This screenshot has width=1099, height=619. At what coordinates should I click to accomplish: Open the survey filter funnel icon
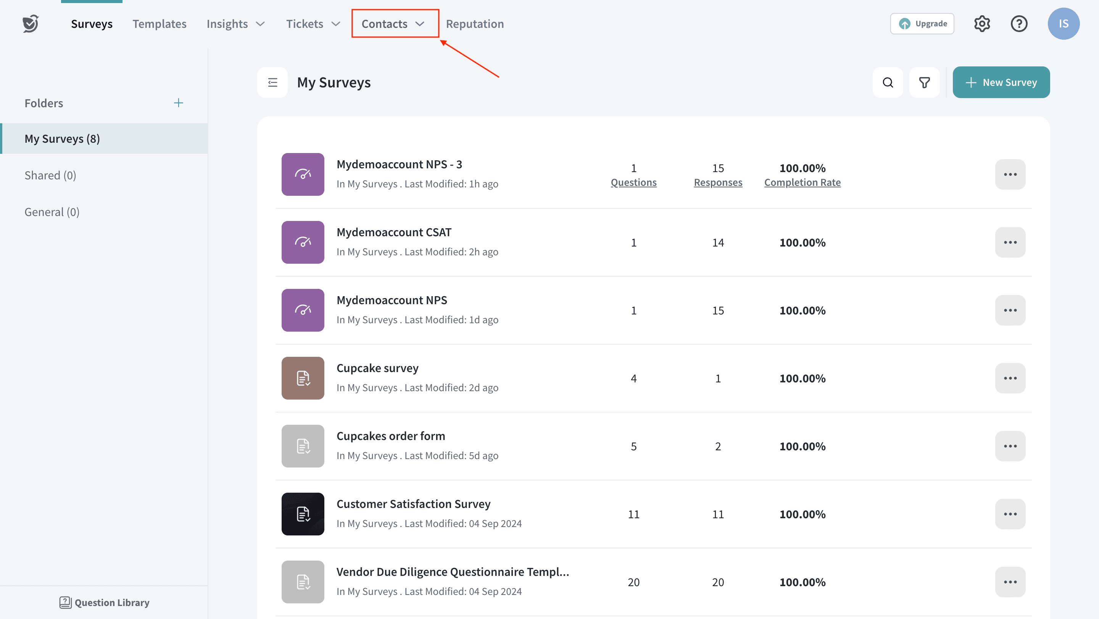tap(924, 82)
